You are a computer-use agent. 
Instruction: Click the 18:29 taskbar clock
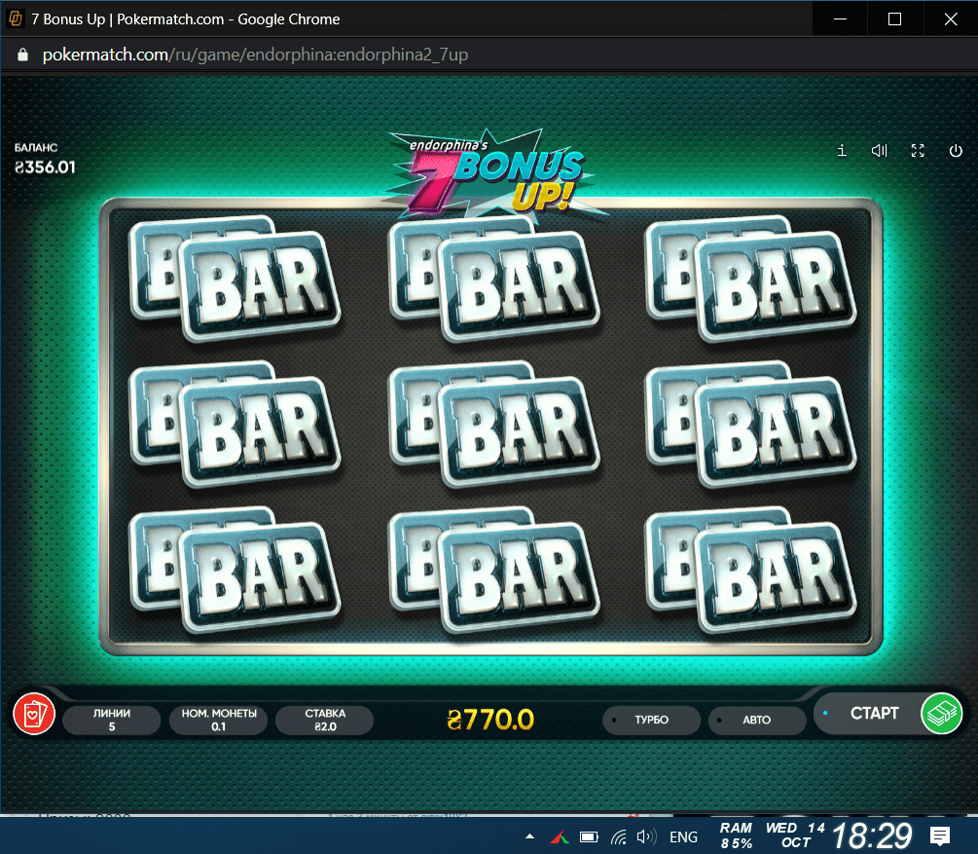(871, 835)
